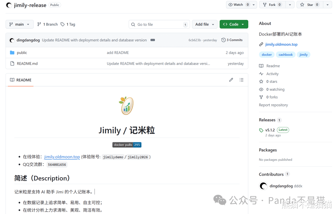Click the Public visibility badge
The height and width of the screenshot is (214, 336).
[55, 5]
